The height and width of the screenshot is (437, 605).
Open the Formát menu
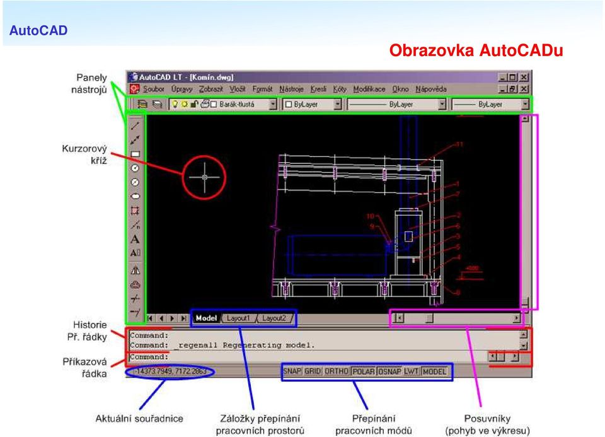click(x=262, y=89)
